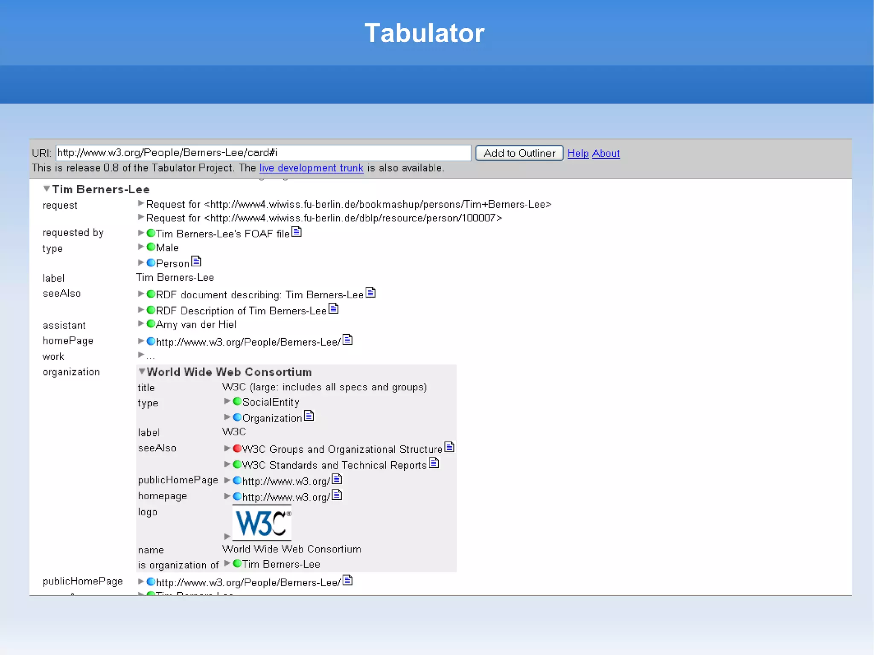
Task: Open document icon after bottom publicHomePage URL
Action: coord(348,580)
